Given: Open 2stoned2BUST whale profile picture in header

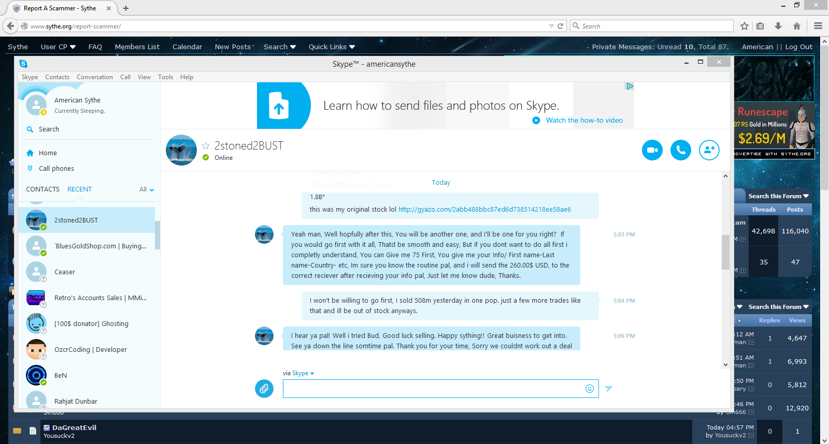Looking at the screenshot, I should (181, 150).
